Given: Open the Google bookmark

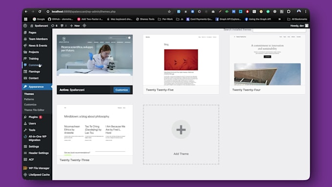Looking at the screenshot, I should coord(39,19).
